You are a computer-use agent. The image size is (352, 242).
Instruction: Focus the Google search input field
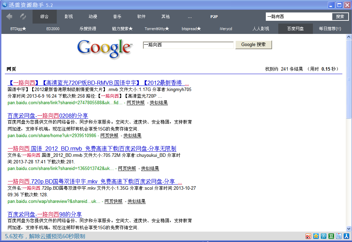point(188,45)
